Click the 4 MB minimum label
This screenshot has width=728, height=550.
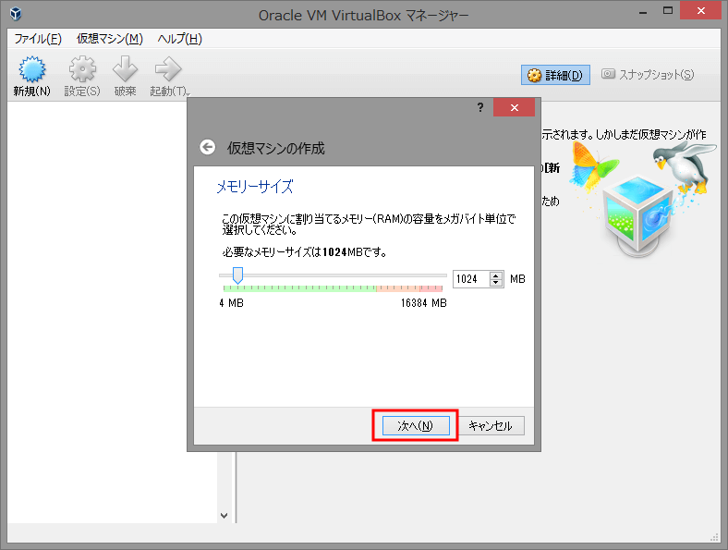pos(231,303)
